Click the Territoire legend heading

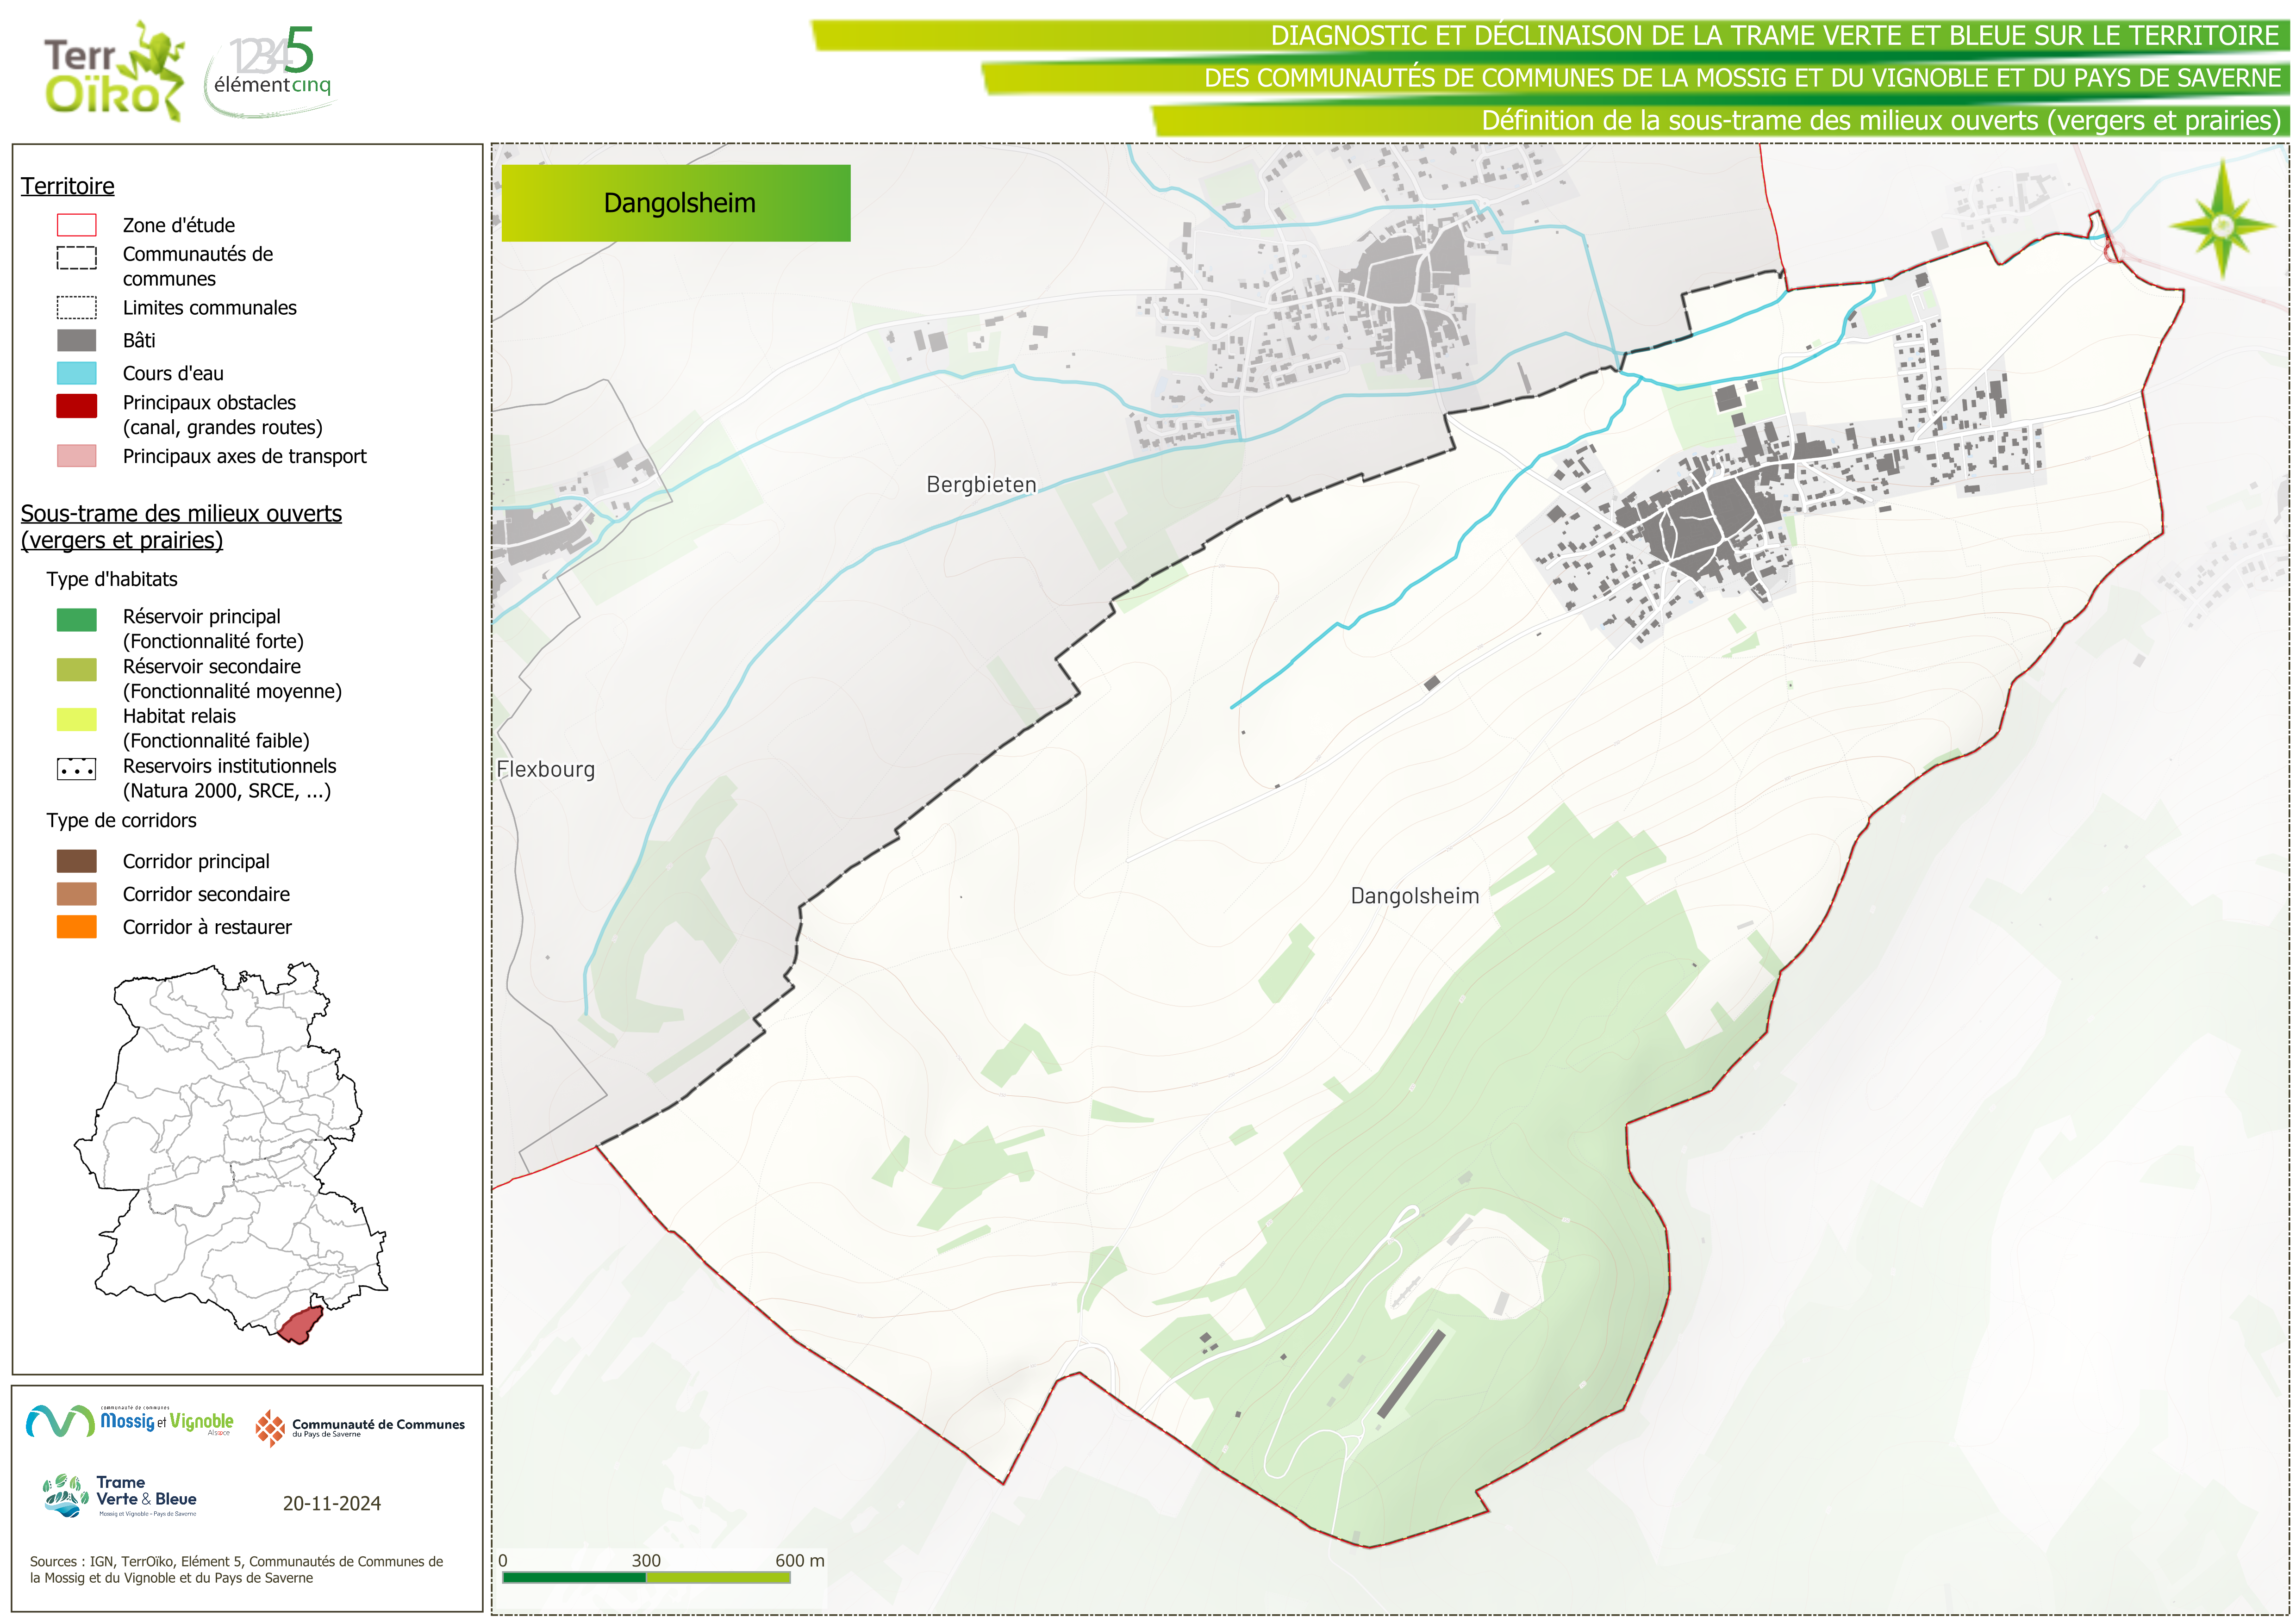pos(68,186)
